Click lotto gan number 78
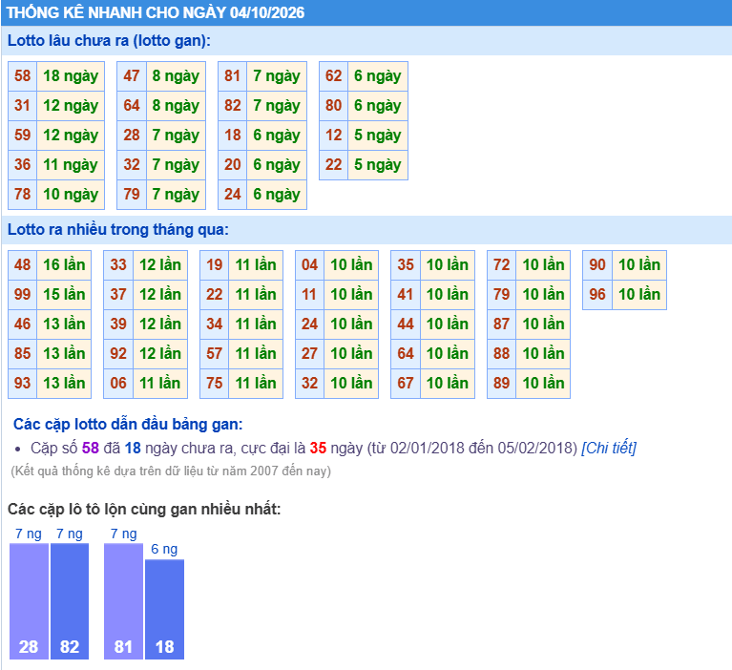The width and height of the screenshot is (732, 670). click(22, 195)
